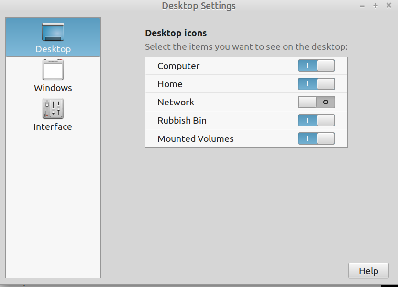This screenshot has height=287, width=398.
Task: Enable the Network desktop icon
Action: point(316,102)
